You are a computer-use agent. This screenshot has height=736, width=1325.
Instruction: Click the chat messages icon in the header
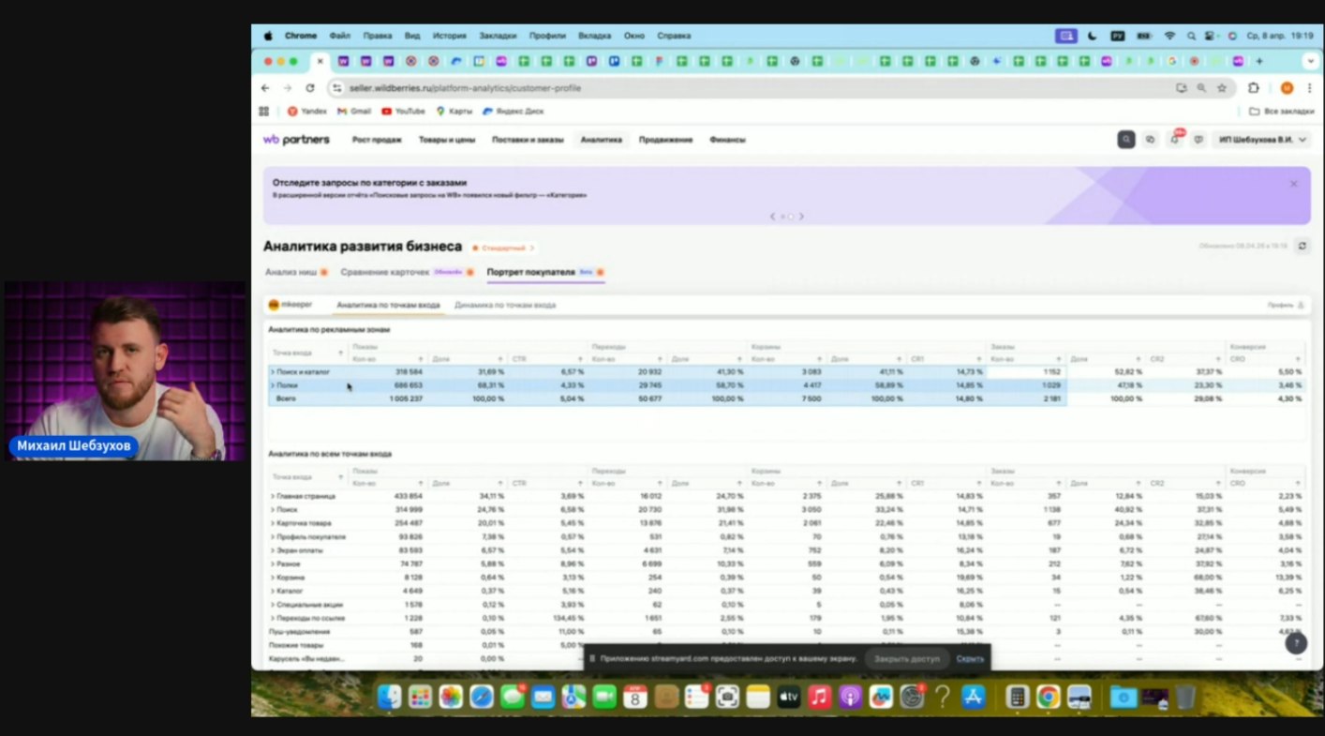(x=1198, y=140)
